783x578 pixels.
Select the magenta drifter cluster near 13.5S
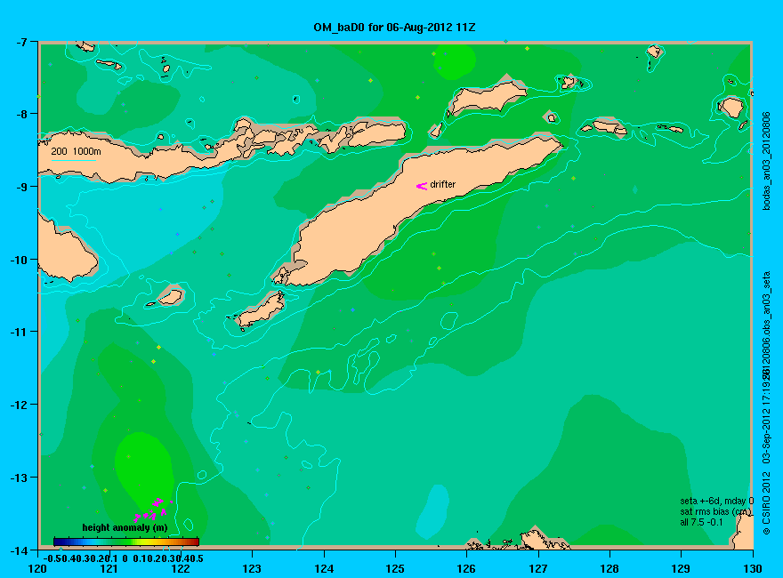pos(153,510)
